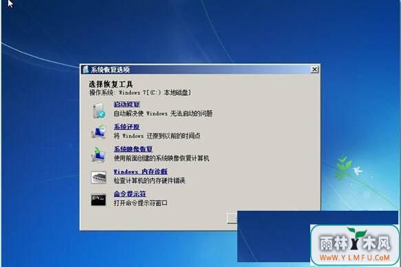Click the 系统恢复选项 title bar text
This screenshot has width=401, height=267.
(110, 69)
